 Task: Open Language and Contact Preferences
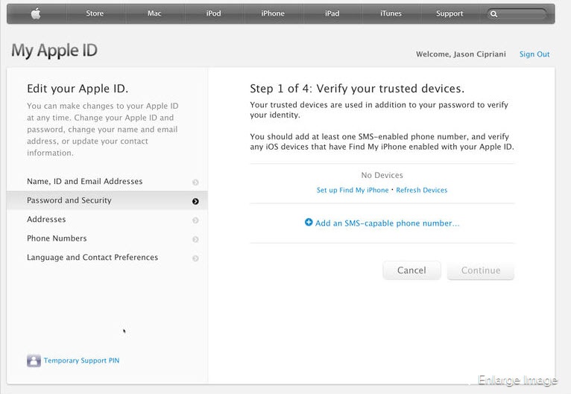pyautogui.click(x=107, y=257)
